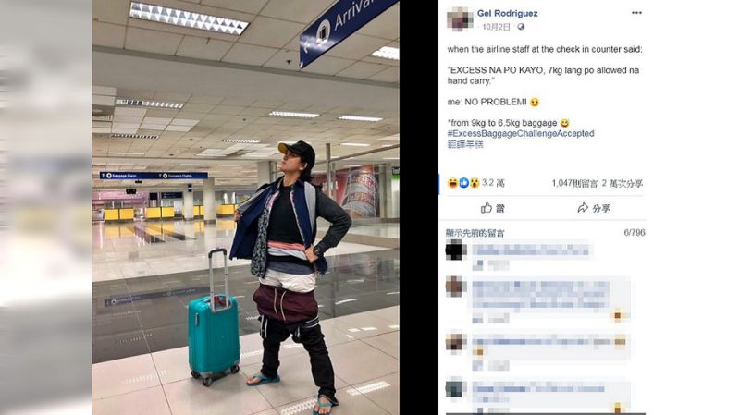Click the blue like reaction icon
Image resolution: width=740 pixels, height=415 pixels.
463,183
